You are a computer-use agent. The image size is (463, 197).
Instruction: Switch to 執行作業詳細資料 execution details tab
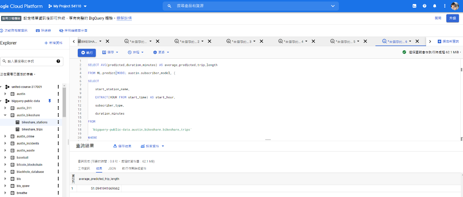click(x=134, y=168)
